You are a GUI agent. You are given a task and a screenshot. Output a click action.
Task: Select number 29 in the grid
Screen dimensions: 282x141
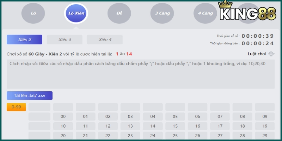[x=264, y=135]
